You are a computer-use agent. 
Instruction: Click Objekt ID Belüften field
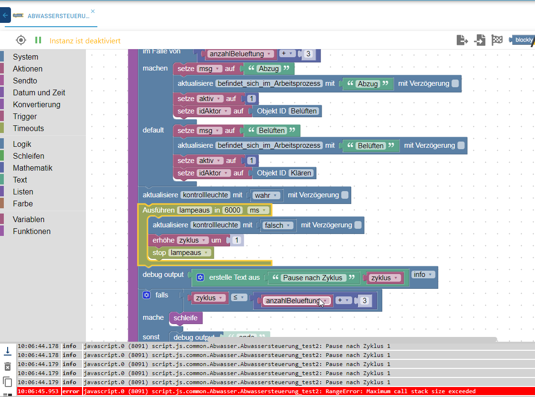point(304,111)
